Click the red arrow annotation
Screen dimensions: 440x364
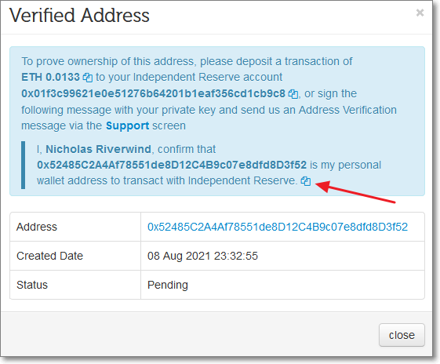coord(355,191)
